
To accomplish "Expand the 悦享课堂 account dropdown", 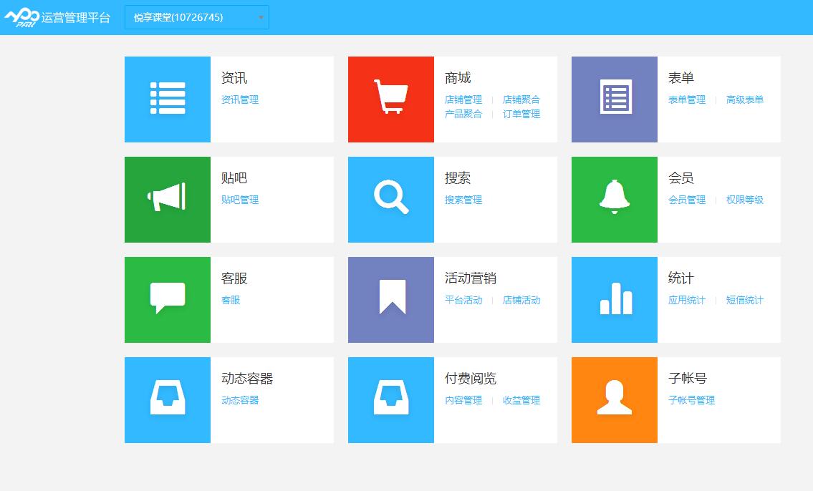I will pos(197,17).
